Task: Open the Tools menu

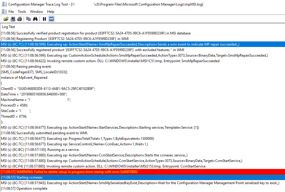Action: pos(22,12)
